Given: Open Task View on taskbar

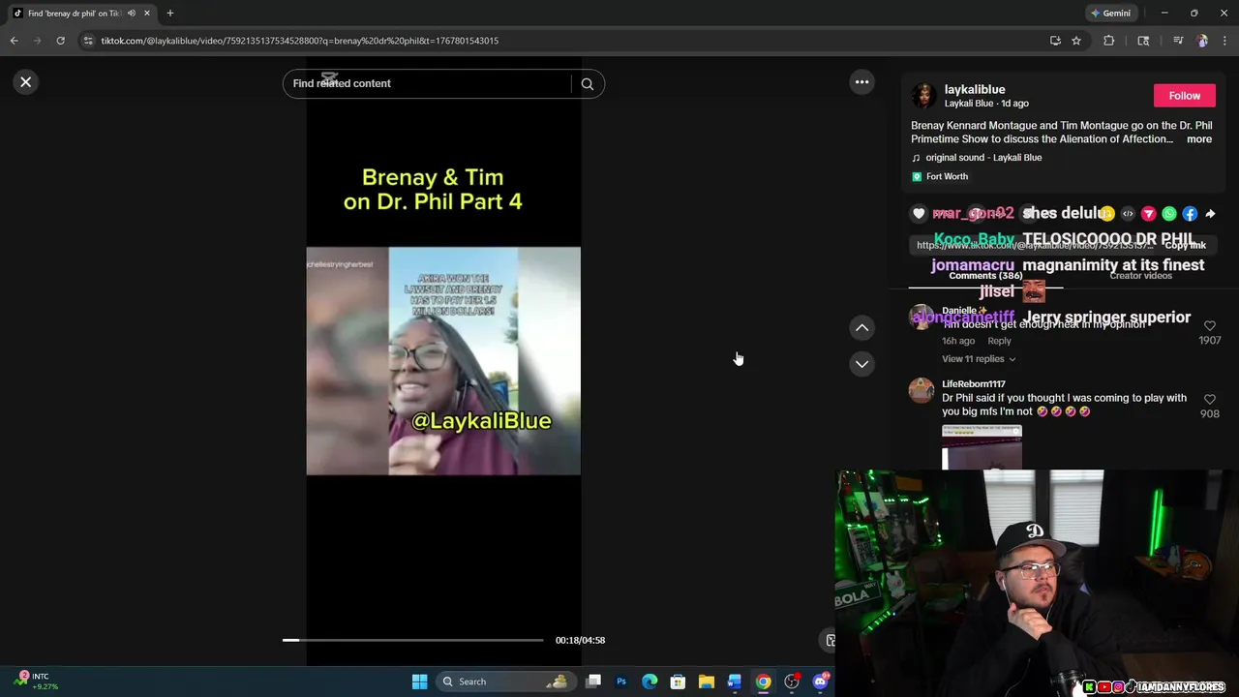Looking at the screenshot, I should click(x=593, y=682).
